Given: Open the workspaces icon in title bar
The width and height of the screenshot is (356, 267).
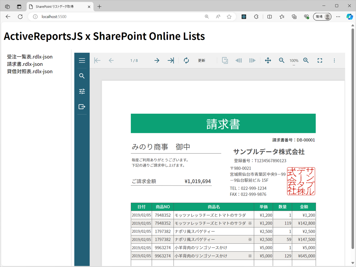Looking at the screenshot, I should click(x=8, y=7).
